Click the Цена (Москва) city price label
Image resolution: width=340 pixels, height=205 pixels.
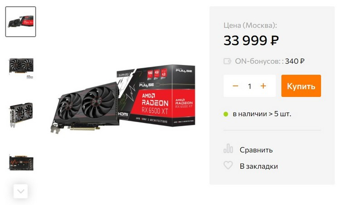point(250,25)
